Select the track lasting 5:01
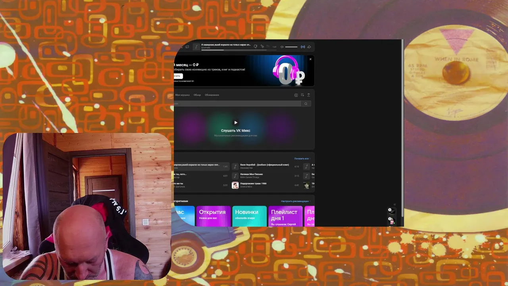The image size is (508, 286). click(x=202, y=185)
